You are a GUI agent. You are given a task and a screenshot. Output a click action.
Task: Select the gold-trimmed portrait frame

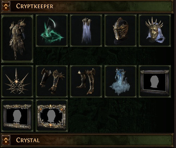click(17, 116)
